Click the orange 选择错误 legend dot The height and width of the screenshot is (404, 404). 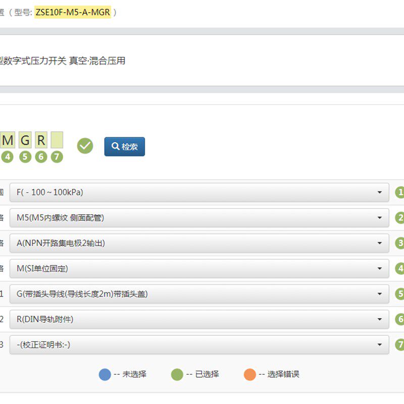[249, 374]
